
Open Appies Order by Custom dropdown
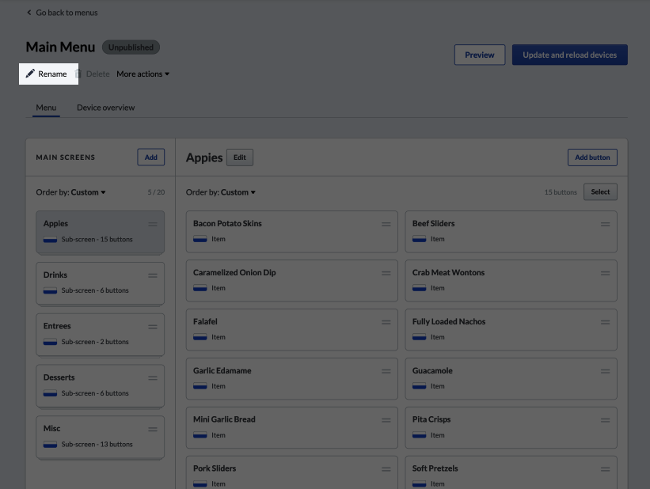(238, 192)
